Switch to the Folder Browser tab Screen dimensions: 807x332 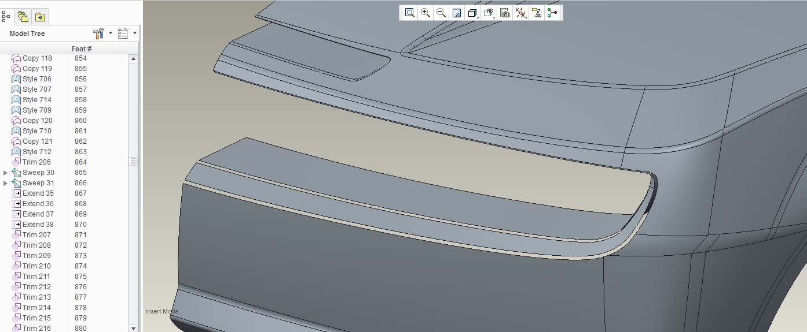23,17
